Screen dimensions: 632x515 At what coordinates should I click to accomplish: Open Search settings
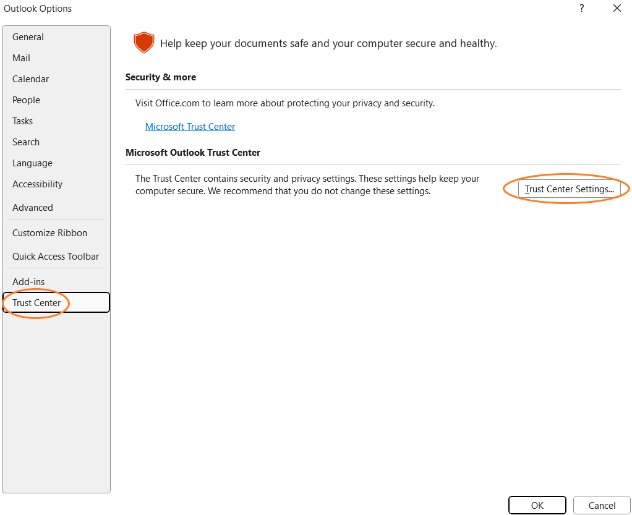(25, 142)
